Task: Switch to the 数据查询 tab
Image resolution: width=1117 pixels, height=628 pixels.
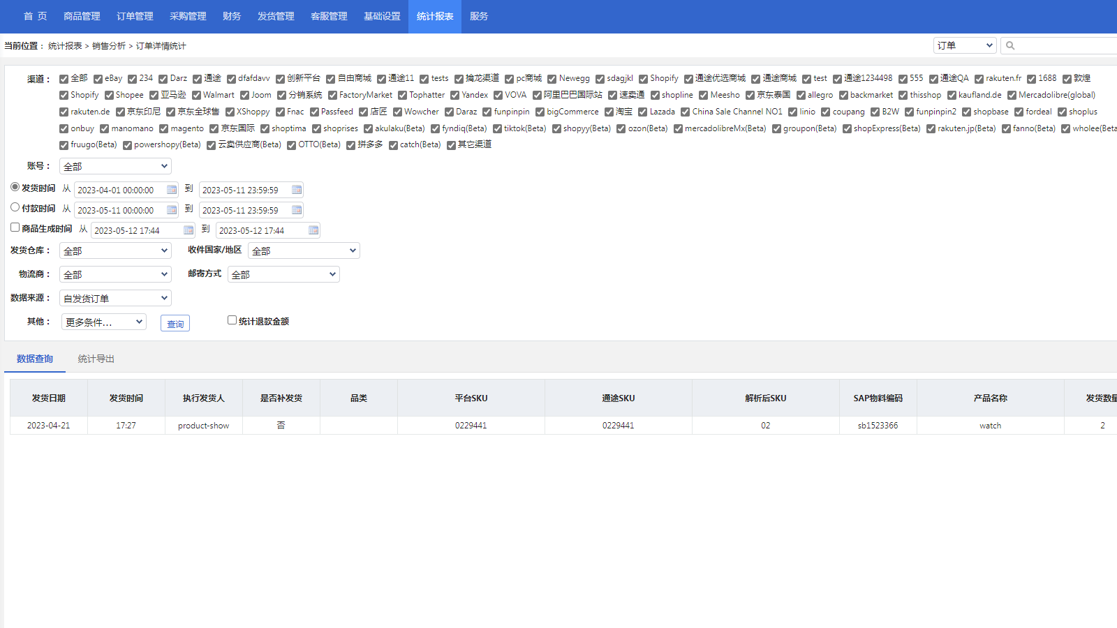Action: [x=35, y=359]
